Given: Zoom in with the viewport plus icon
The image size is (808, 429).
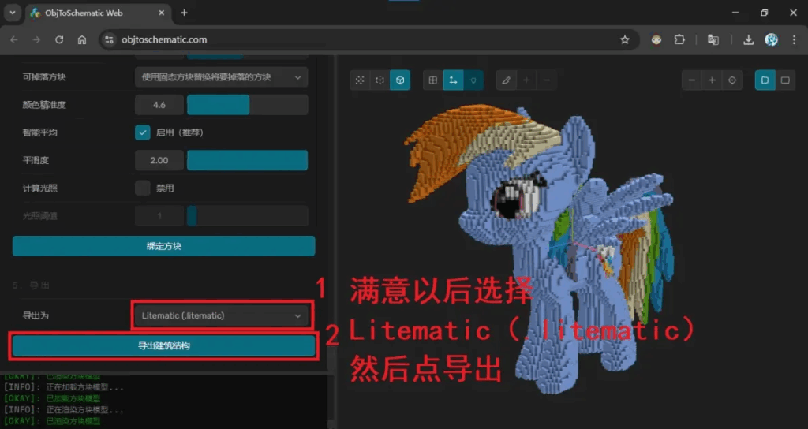Looking at the screenshot, I should [712, 80].
